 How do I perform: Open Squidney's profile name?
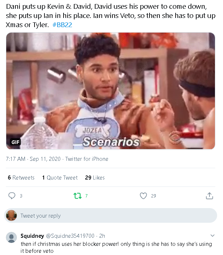point(32,236)
